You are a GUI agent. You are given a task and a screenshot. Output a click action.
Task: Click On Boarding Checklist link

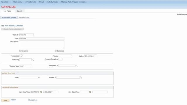click(14, 26)
